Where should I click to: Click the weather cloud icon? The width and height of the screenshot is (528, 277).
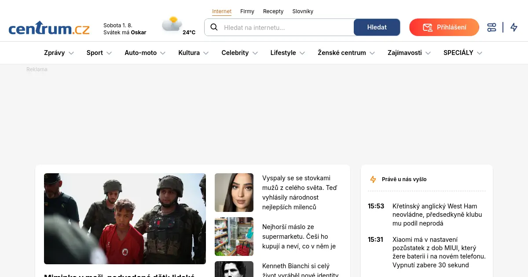coord(172,24)
